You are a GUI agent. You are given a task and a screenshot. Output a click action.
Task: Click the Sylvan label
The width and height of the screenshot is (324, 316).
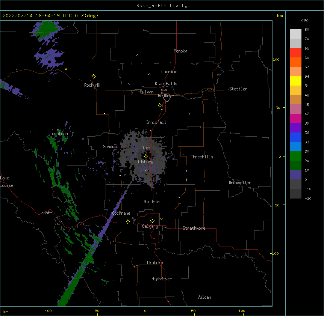pyautogui.click(x=147, y=92)
